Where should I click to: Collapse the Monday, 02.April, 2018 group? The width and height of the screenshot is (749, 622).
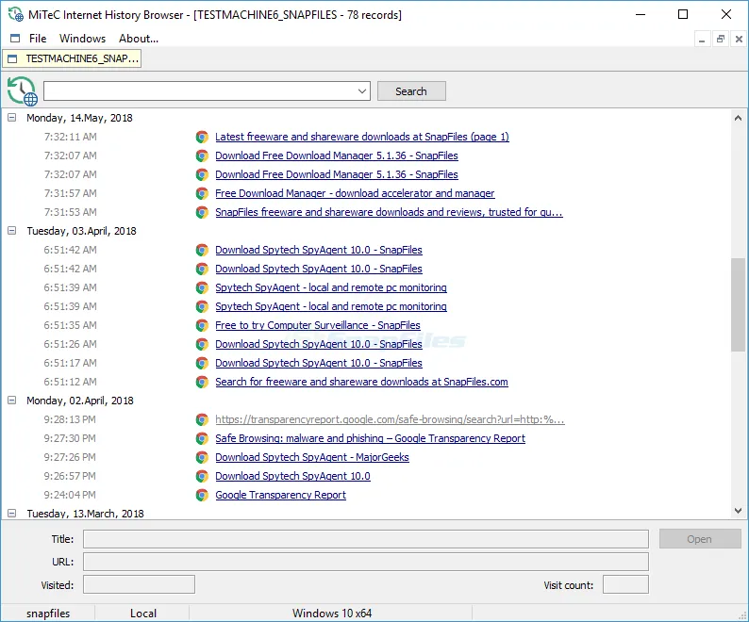pos(12,400)
